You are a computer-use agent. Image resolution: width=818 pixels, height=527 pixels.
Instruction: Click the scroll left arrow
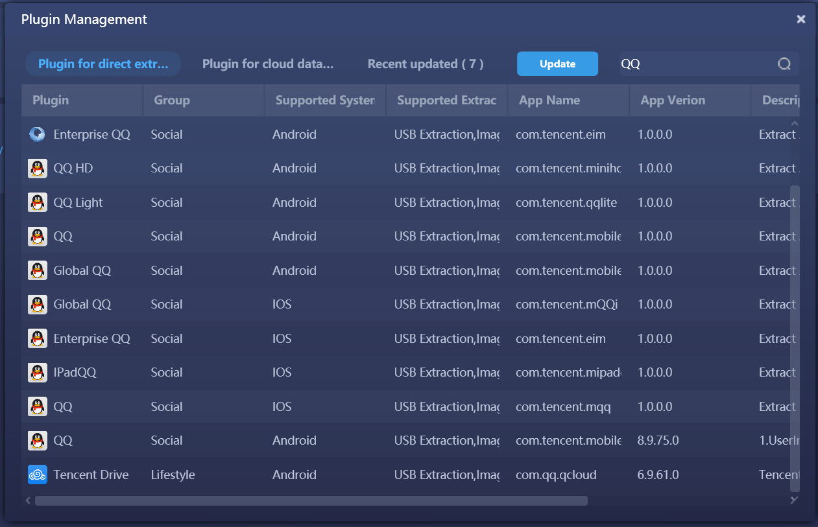coord(28,500)
